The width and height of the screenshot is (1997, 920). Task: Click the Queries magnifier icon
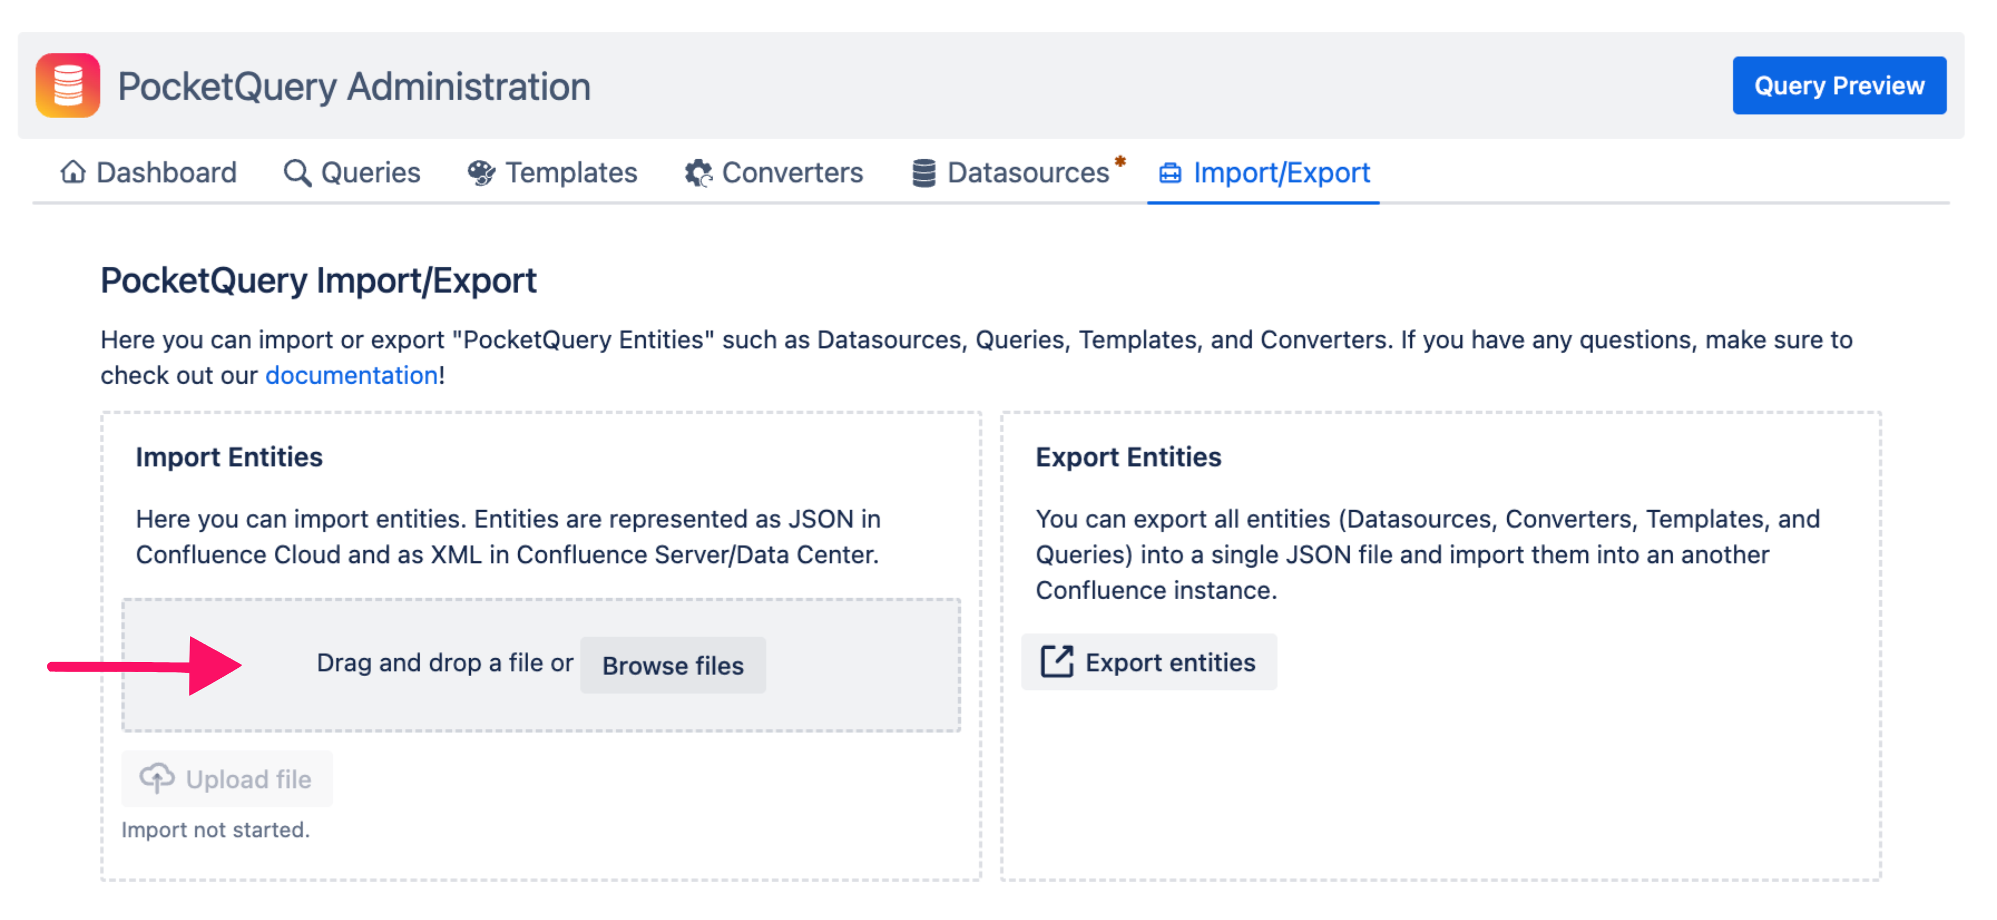coord(296,172)
